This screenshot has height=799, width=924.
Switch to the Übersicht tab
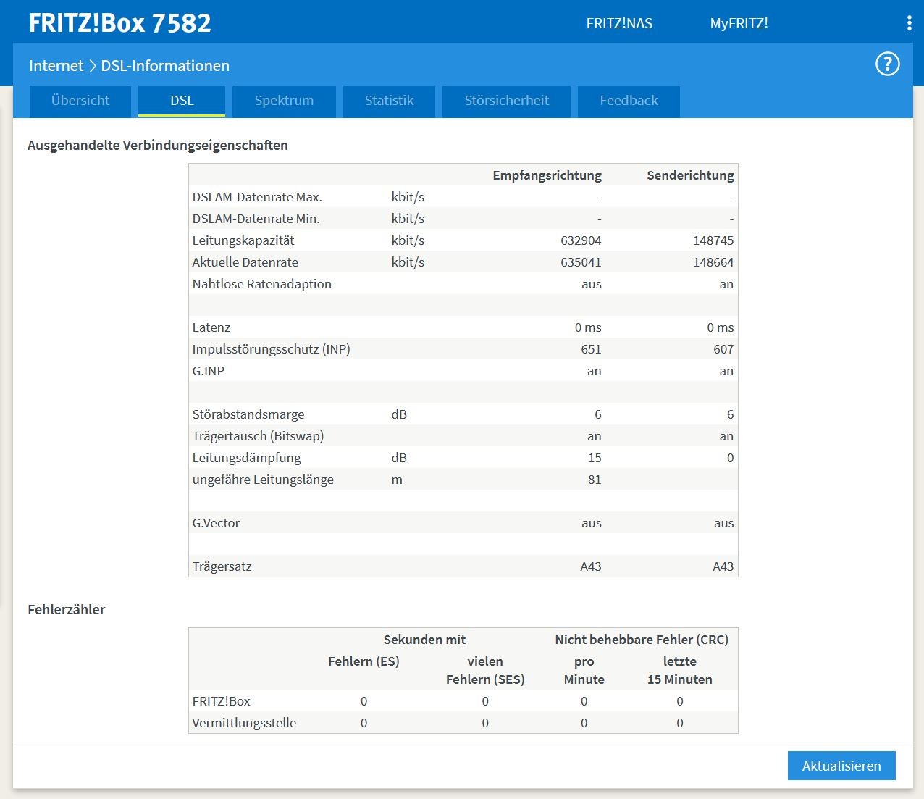point(80,101)
